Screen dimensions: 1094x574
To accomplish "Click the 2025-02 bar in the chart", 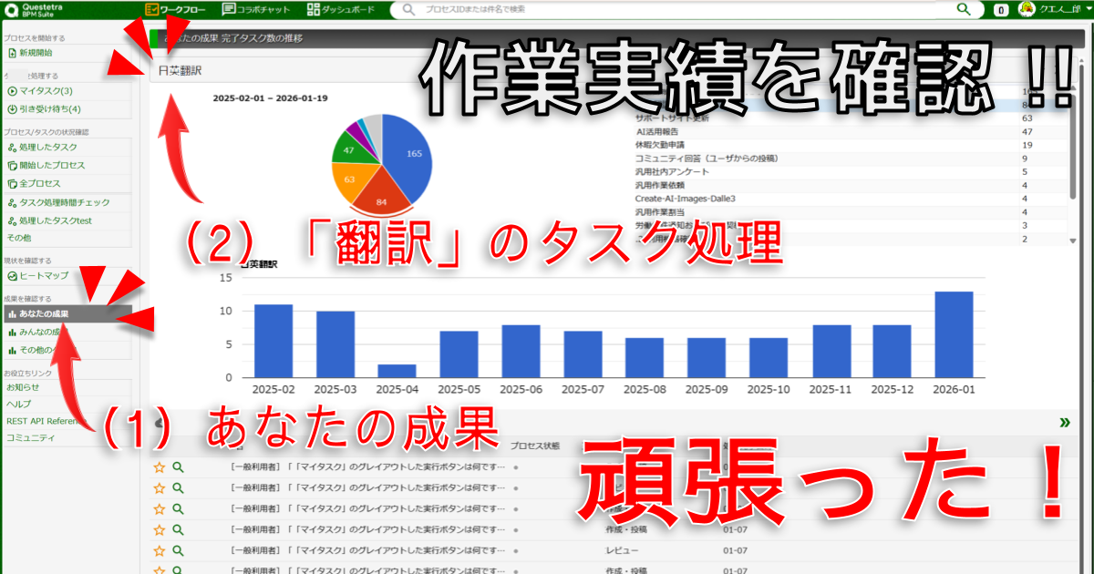I will (x=273, y=341).
